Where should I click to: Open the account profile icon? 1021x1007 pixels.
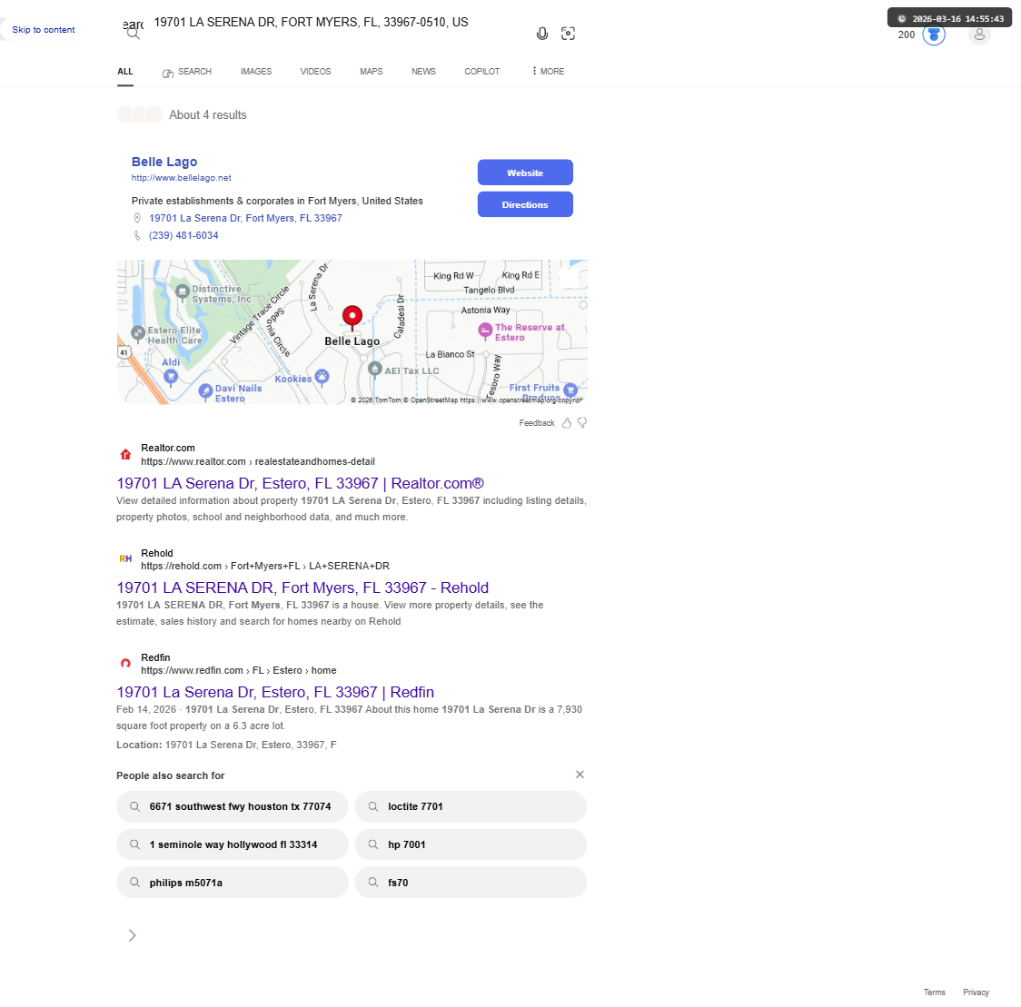pos(979,35)
